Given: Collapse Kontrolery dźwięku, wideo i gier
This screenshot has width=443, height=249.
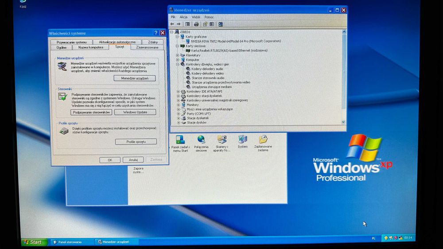Looking at the screenshot, I should pyautogui.click(x=178, y=64).
